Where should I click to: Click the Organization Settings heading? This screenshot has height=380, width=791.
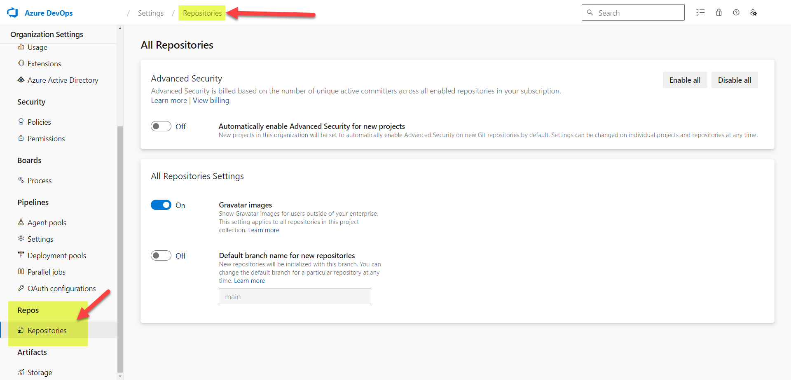pyautogui.click(x=47, y=34)
